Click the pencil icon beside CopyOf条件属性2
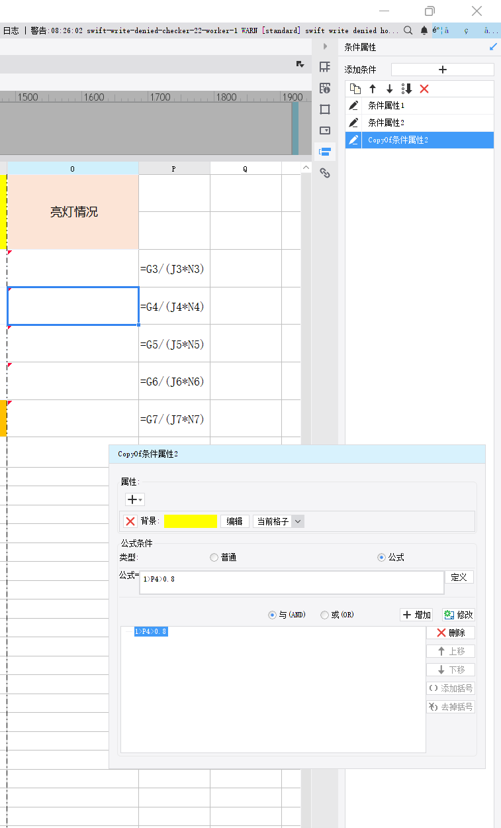 coord(354,140)
